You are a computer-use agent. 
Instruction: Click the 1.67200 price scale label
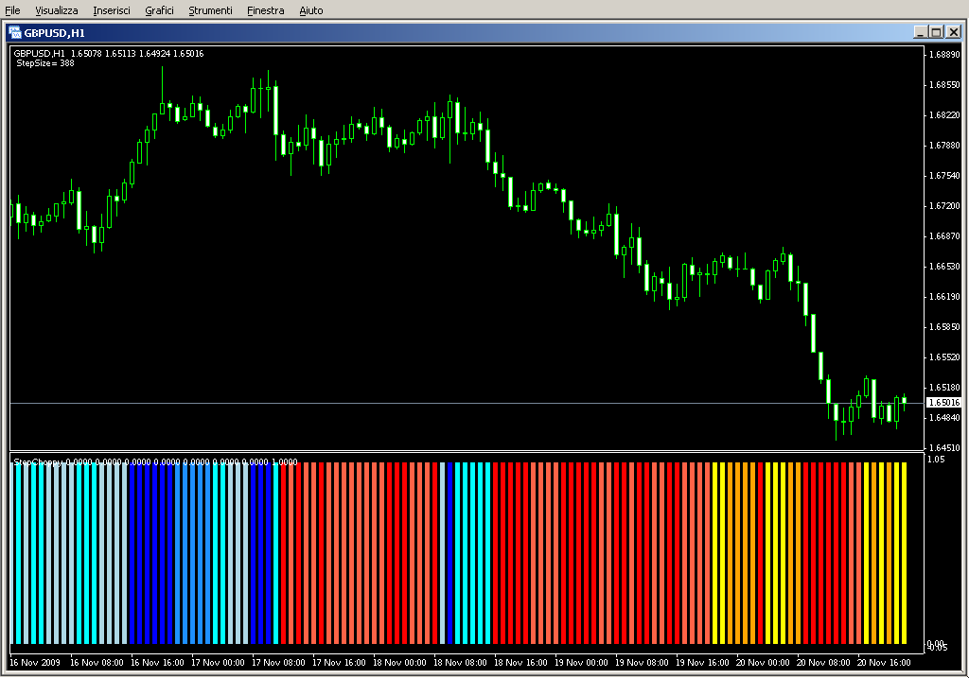click(x=945, y=205)
